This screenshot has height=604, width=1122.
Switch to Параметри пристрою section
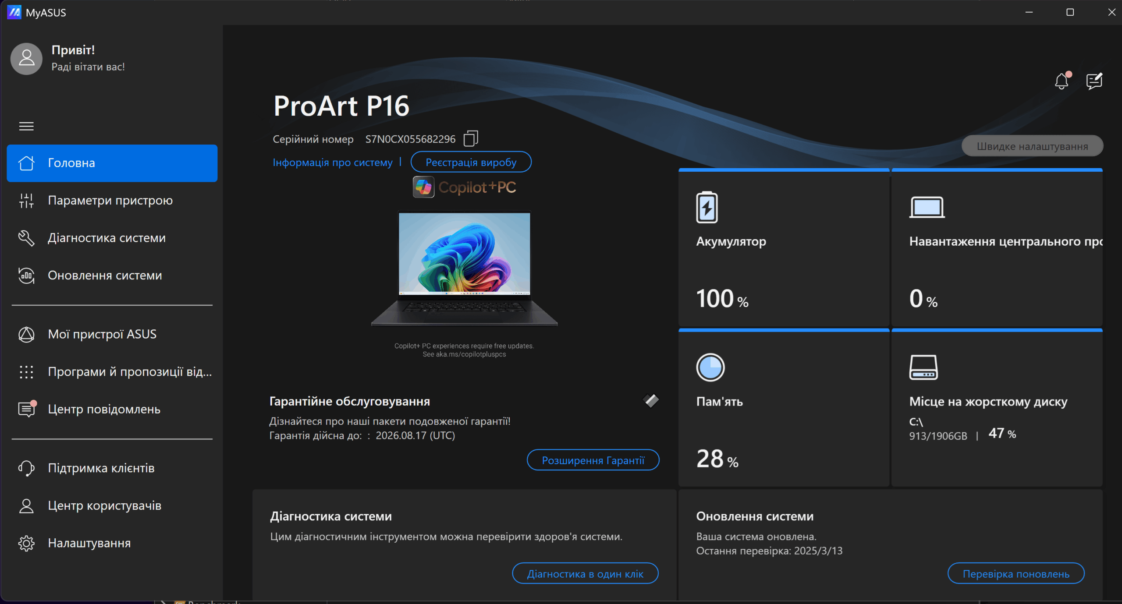[110, 200]
